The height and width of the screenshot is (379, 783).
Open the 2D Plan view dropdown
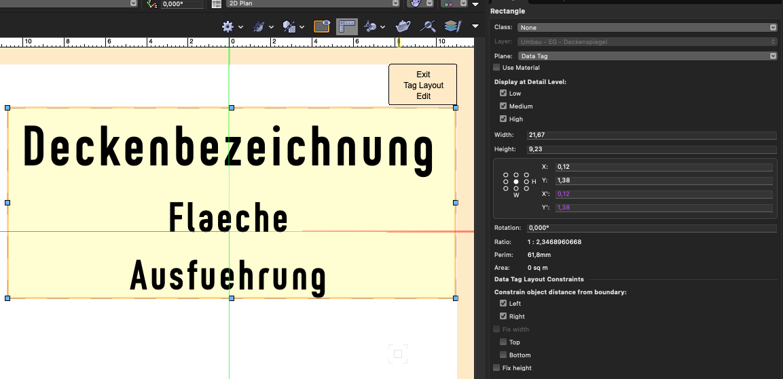pos(312,4)
